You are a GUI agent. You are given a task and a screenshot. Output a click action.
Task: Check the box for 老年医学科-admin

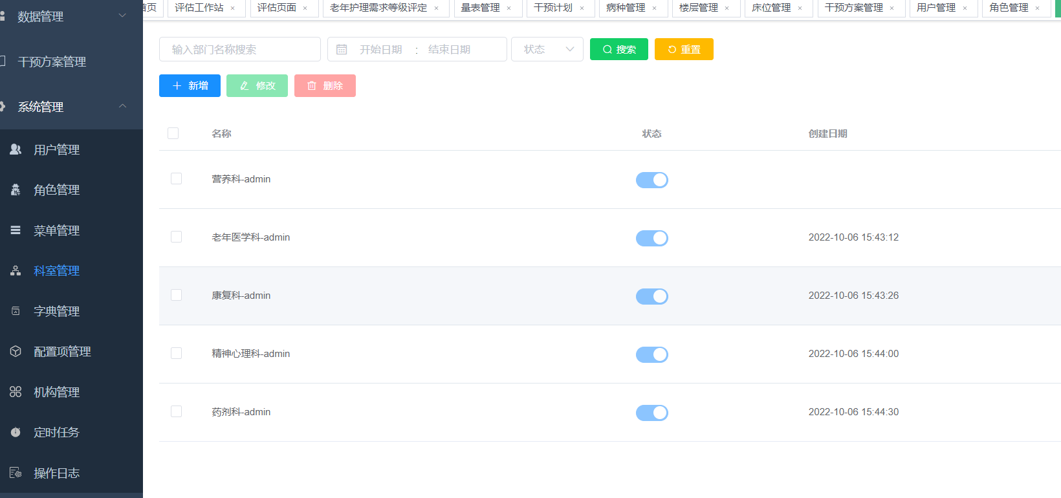[x=176, y=237]
